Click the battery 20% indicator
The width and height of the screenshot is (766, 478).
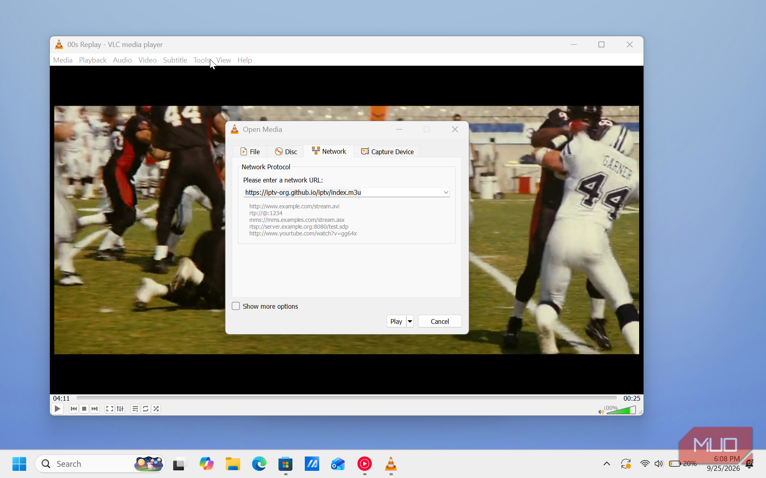tap(683, 464)
